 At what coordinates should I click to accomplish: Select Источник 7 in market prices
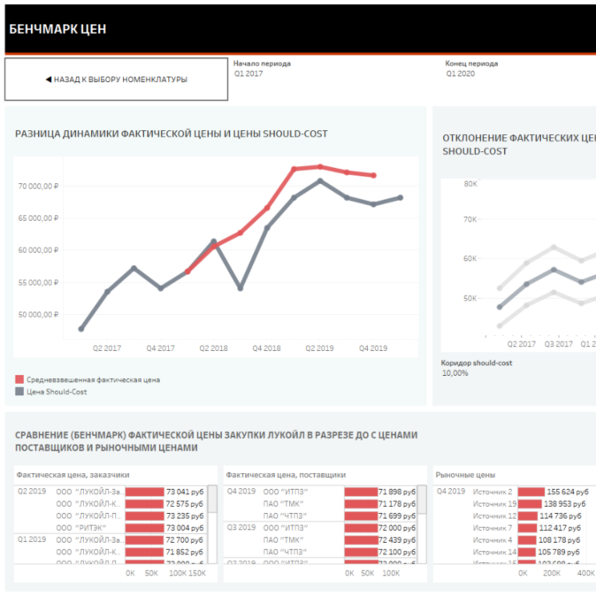(493, 528)
